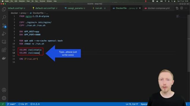The image size is (190, 106).
Task: Click line number 9 in the gutter
Action: point(14,41)
